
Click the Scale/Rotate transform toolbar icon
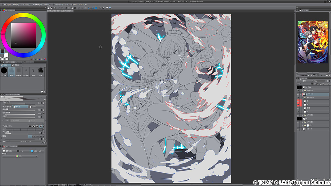(x=75, y=8)
